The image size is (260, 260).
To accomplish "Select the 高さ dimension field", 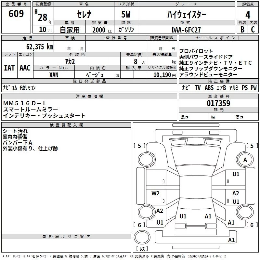I will click(x=246, y=117).
